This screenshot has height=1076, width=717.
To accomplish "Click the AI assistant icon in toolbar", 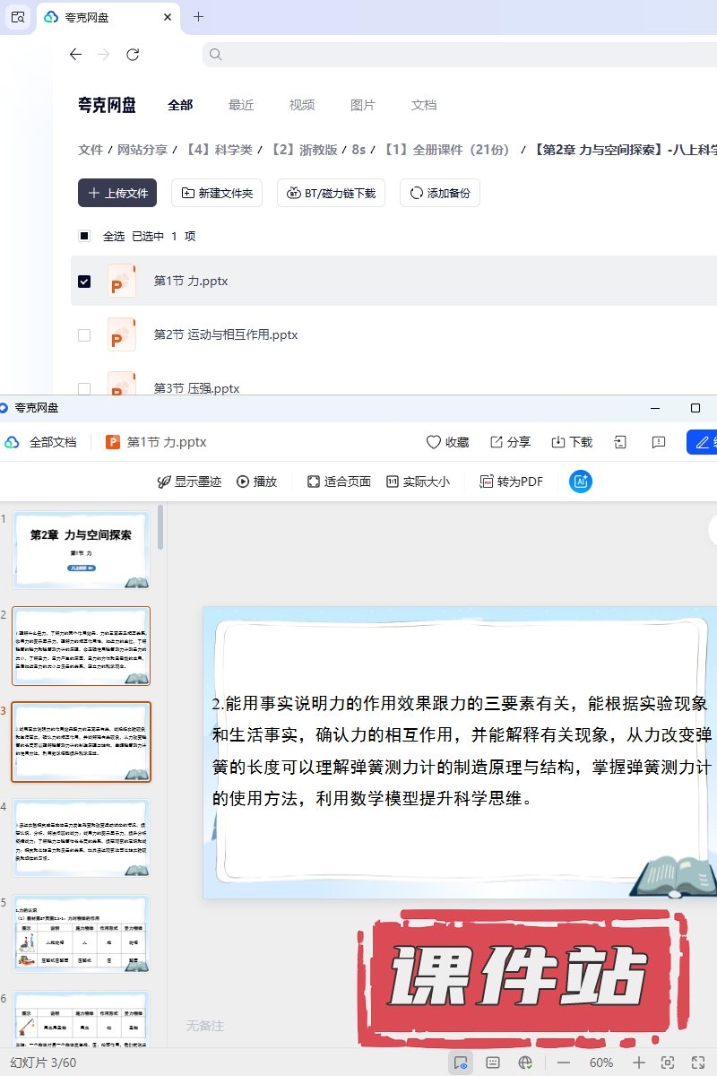I will point(581,482).
